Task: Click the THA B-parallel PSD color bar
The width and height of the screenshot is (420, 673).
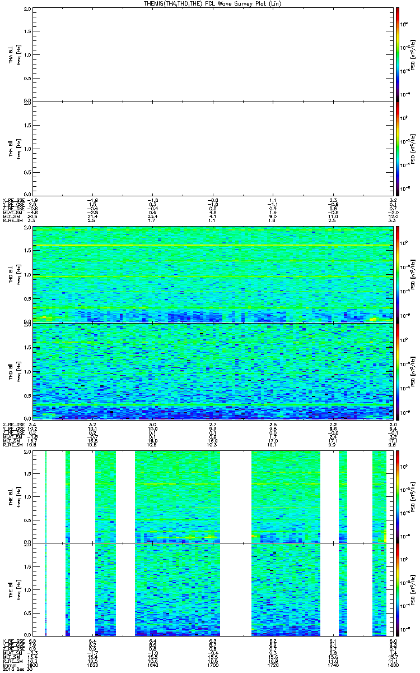Action: (x=397, y=147)
